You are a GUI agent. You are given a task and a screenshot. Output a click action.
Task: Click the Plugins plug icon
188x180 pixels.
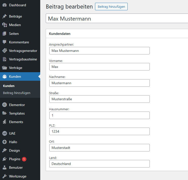[5, 159]
